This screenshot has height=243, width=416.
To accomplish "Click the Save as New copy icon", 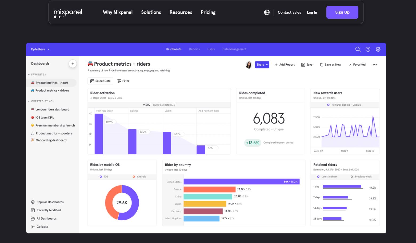I will tap(322, 65).
